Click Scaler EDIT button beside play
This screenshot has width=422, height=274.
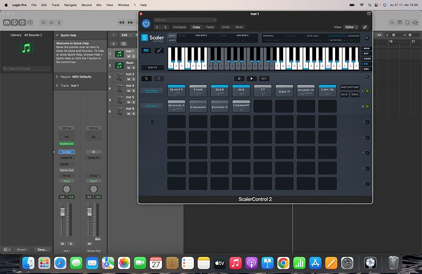(x=264, y=79)
